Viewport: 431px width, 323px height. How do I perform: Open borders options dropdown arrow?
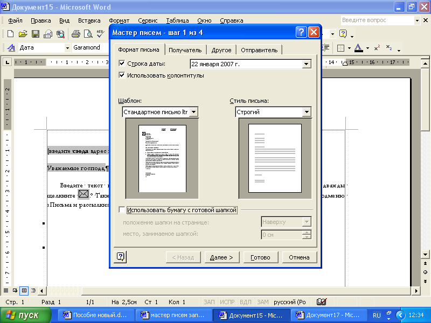tap(349, 48)
